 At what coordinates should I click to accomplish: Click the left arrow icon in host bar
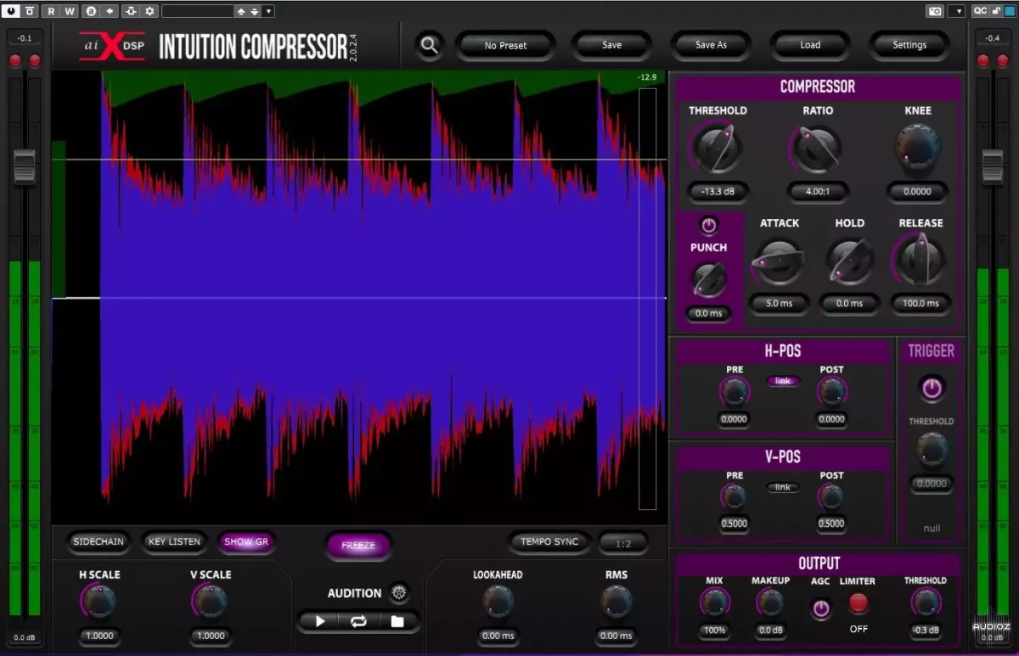pyautogui.click(x=109, y=11)
